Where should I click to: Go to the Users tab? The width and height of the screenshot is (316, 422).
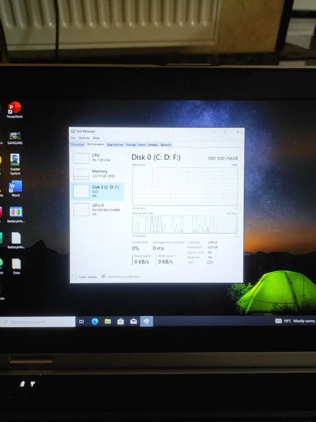142,145
